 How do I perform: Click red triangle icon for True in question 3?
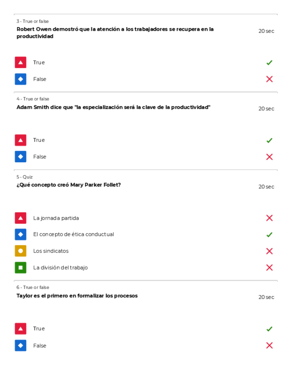click(20, 63)
